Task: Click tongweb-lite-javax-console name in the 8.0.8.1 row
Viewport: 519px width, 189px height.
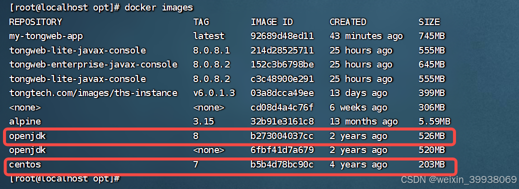Action: click(77, 50)
